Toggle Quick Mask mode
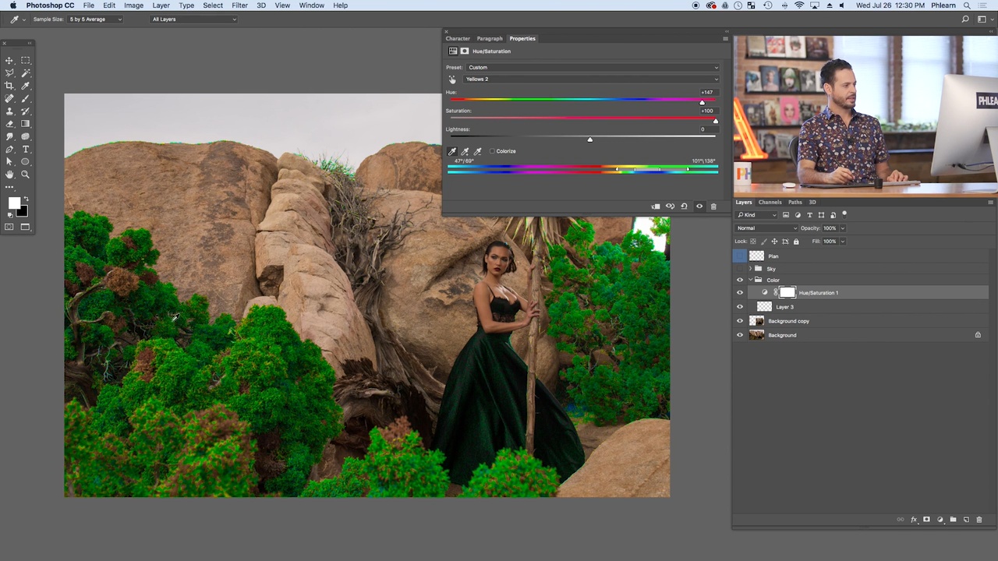The height and width of the screenshot is (561, 998). point(9,227)
